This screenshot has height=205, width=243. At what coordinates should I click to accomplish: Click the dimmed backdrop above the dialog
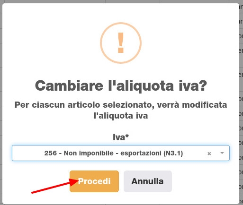[x=121, y=1]
